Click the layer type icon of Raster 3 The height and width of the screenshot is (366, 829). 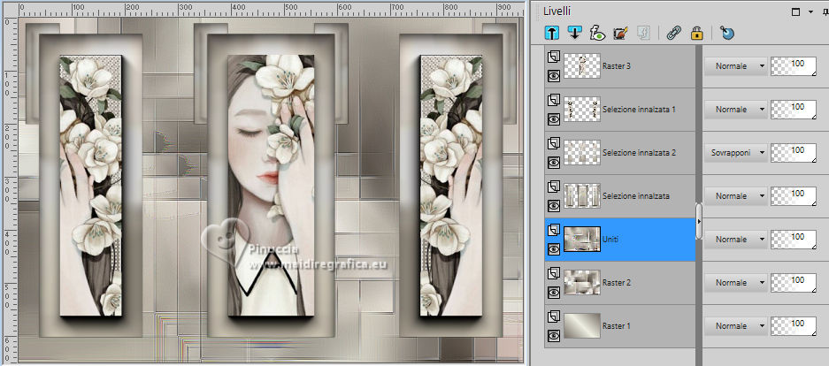click(554, 56)
